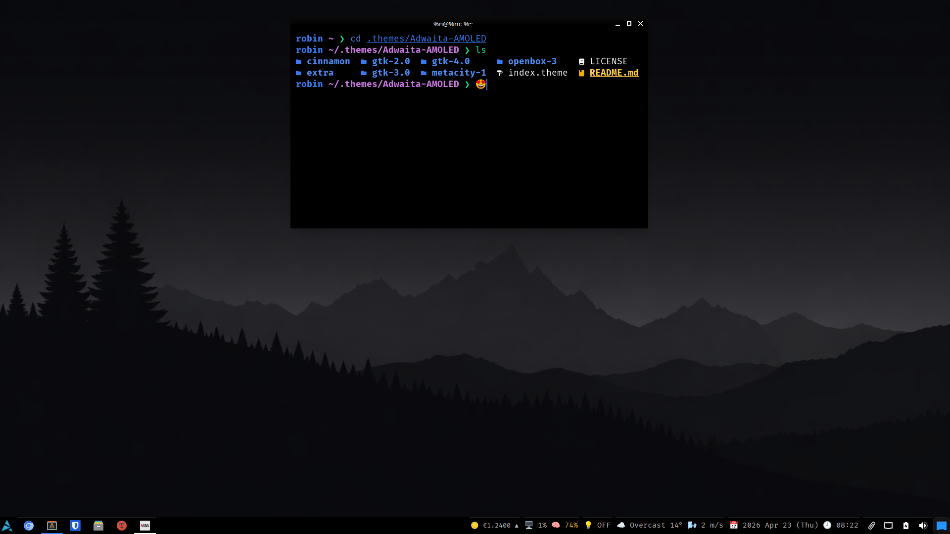The width and height of the screenshot is (950, 534).
Task: Click the gold coin price icon
Action: coord(475,525)
